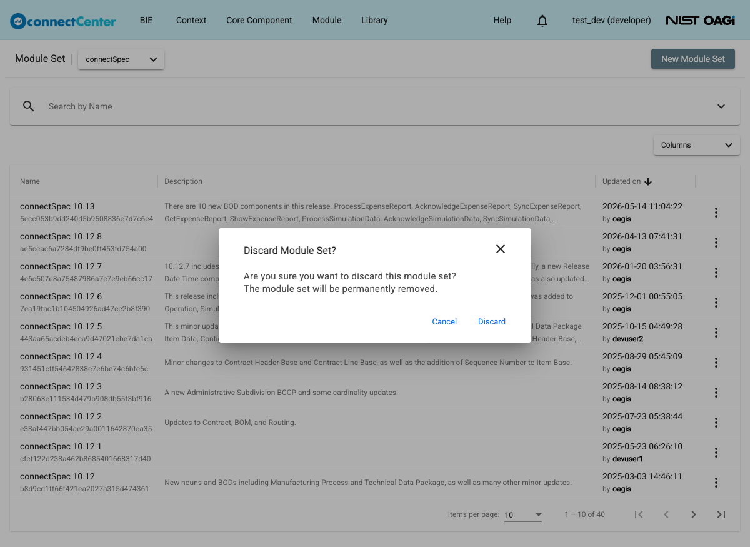Cancel the discard dialog
Viewport: 750px width, 547px height.
click(x=444, y=321)
